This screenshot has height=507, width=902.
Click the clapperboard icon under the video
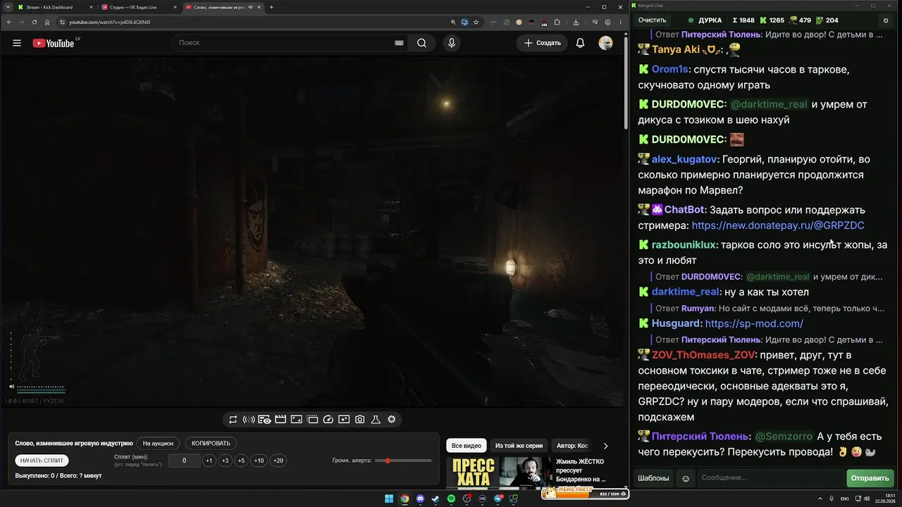click(x=280, y=420)
